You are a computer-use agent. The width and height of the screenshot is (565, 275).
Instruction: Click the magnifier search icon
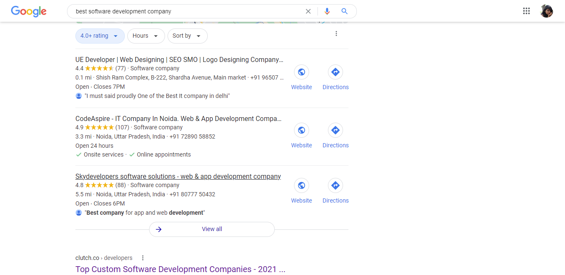[x=344, y=11]
